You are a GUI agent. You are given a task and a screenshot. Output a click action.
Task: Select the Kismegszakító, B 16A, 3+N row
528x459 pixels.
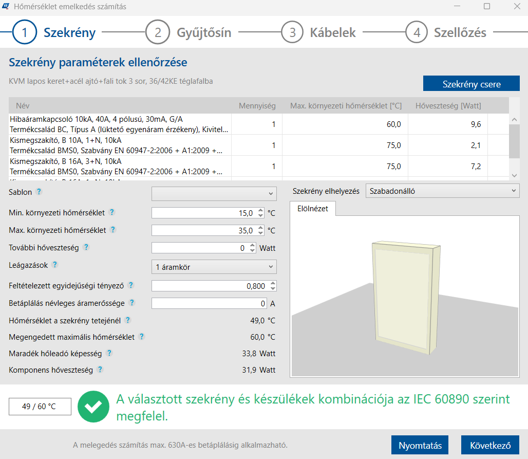point(259,166)
